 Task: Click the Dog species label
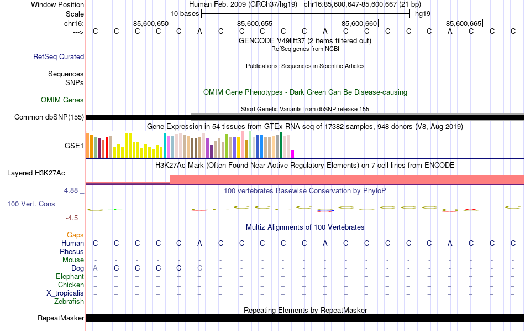[77, 268]
